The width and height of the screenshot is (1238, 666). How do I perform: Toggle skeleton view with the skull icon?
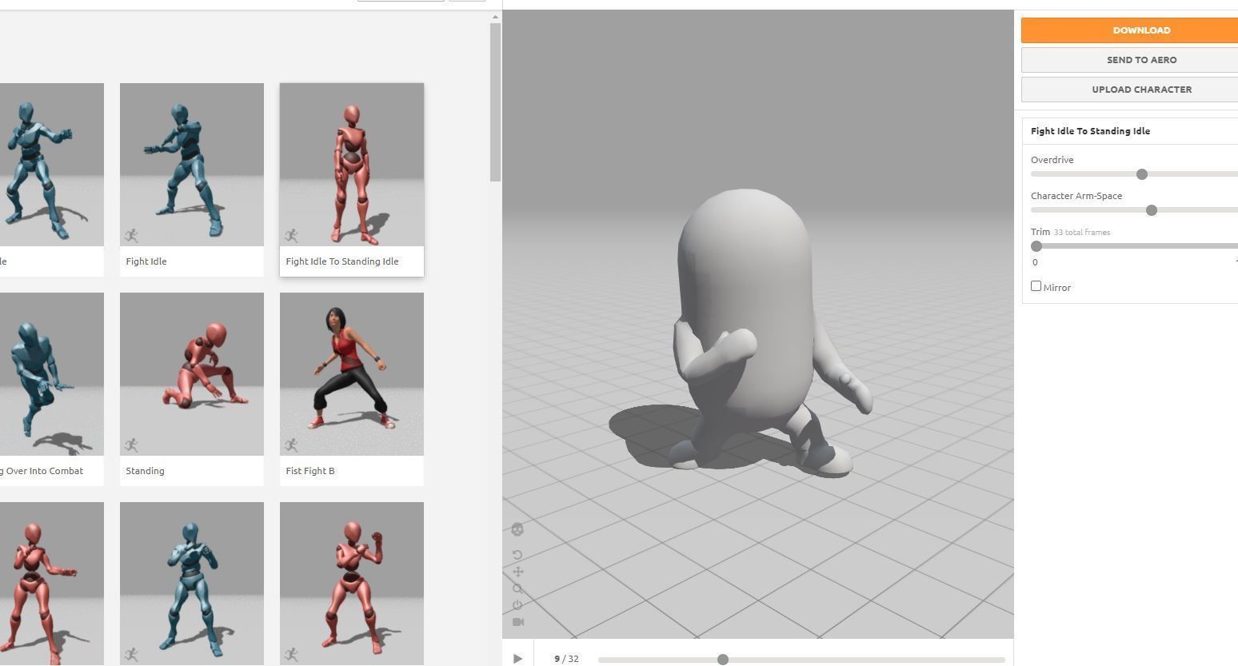(517, 529)
